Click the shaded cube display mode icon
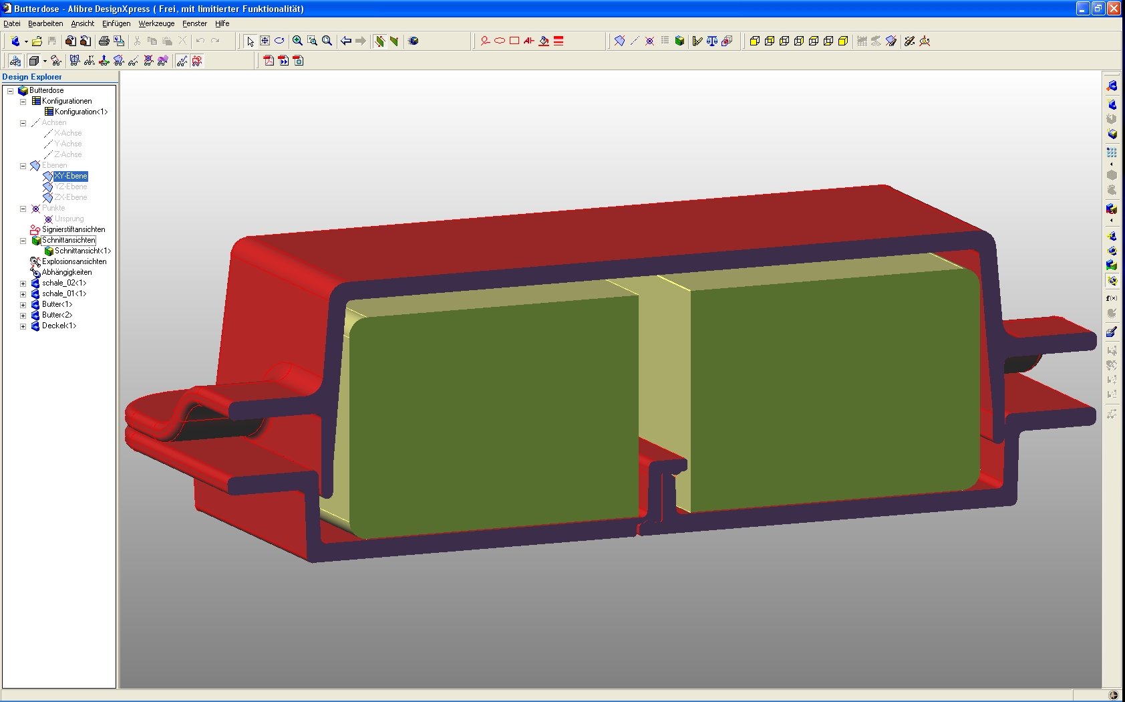Screen dimensions: 1125x702 point(33,61)
